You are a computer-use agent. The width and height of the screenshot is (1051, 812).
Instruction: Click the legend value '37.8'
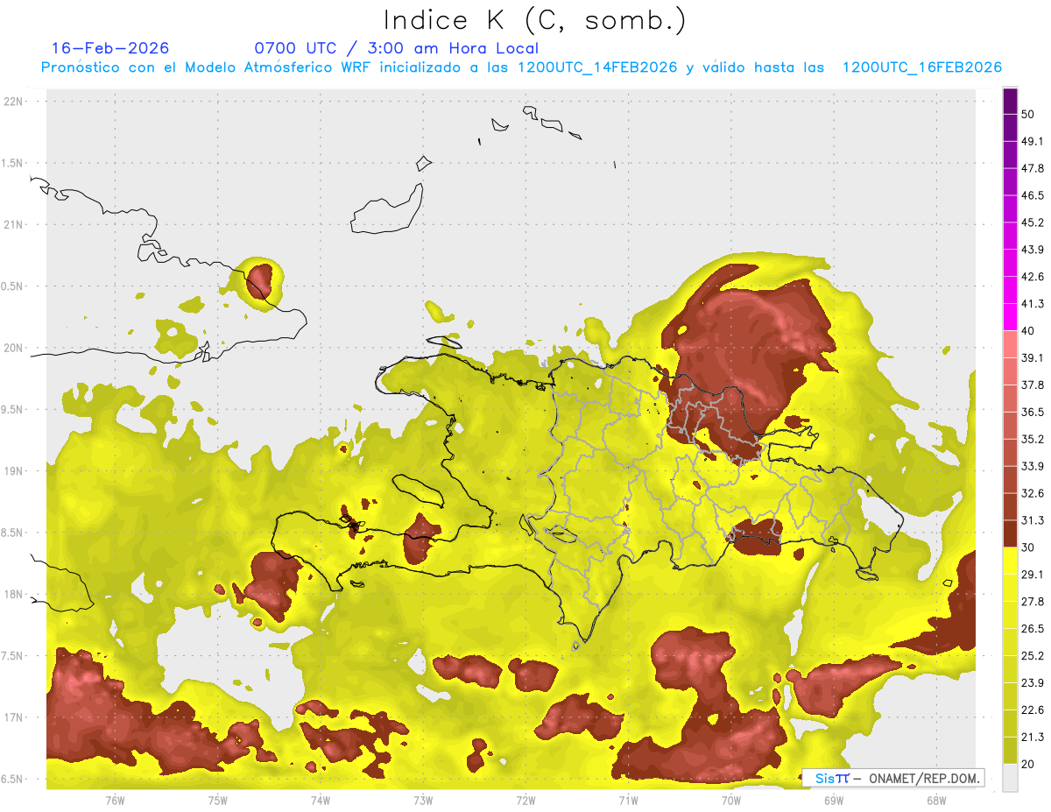[1033, 385]
